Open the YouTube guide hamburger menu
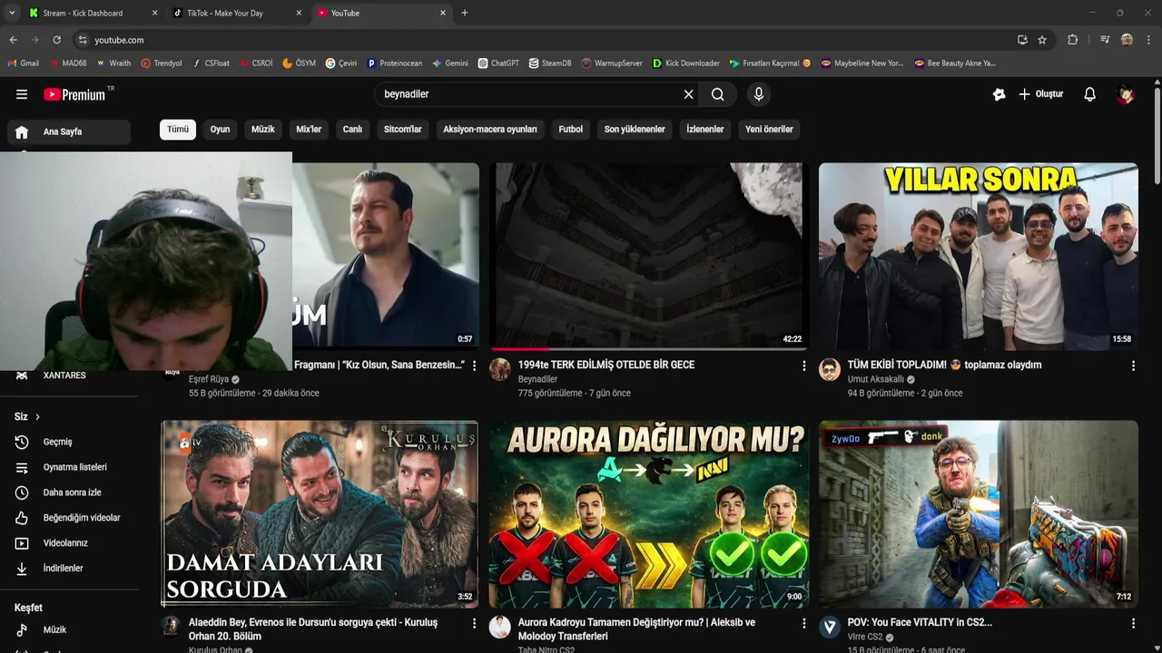The width and height of the screenshot is (1162, 653). pos(22,94)
